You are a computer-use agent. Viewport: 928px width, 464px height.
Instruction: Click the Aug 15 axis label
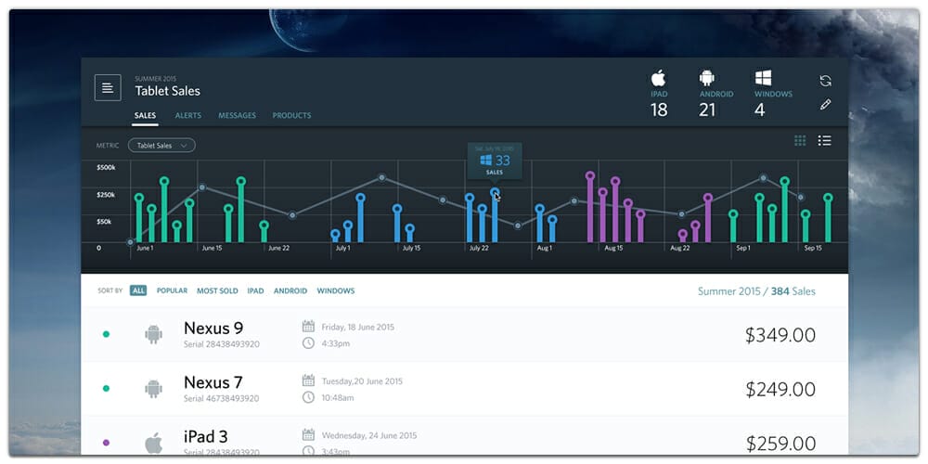coord(613,248)
